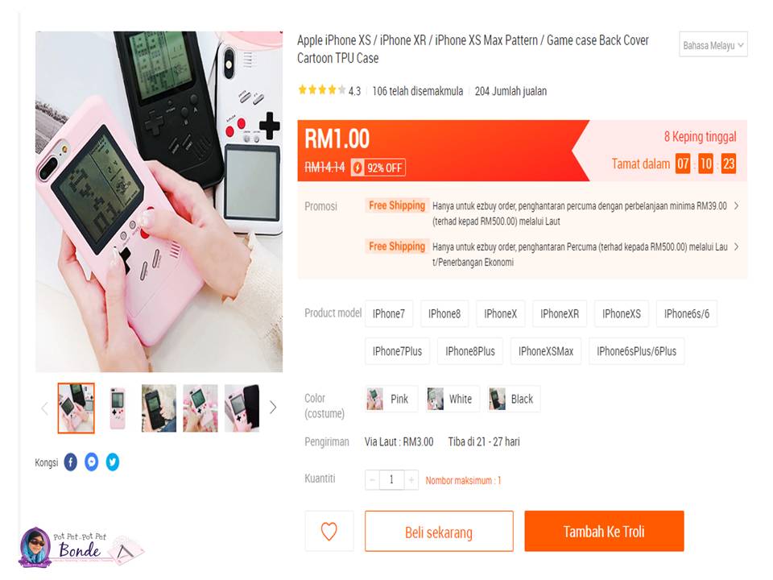773x580 pixels.
Task: Open Bahasa Melayu language dropdown
Action: click(x=713, y=45)
